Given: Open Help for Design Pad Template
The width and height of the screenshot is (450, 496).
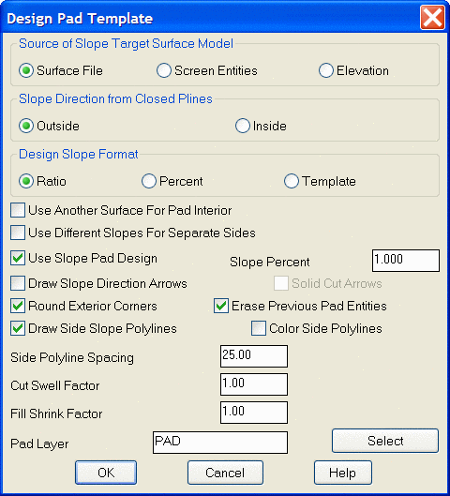Looking at the screenshot, I should [x=343, y=473].
